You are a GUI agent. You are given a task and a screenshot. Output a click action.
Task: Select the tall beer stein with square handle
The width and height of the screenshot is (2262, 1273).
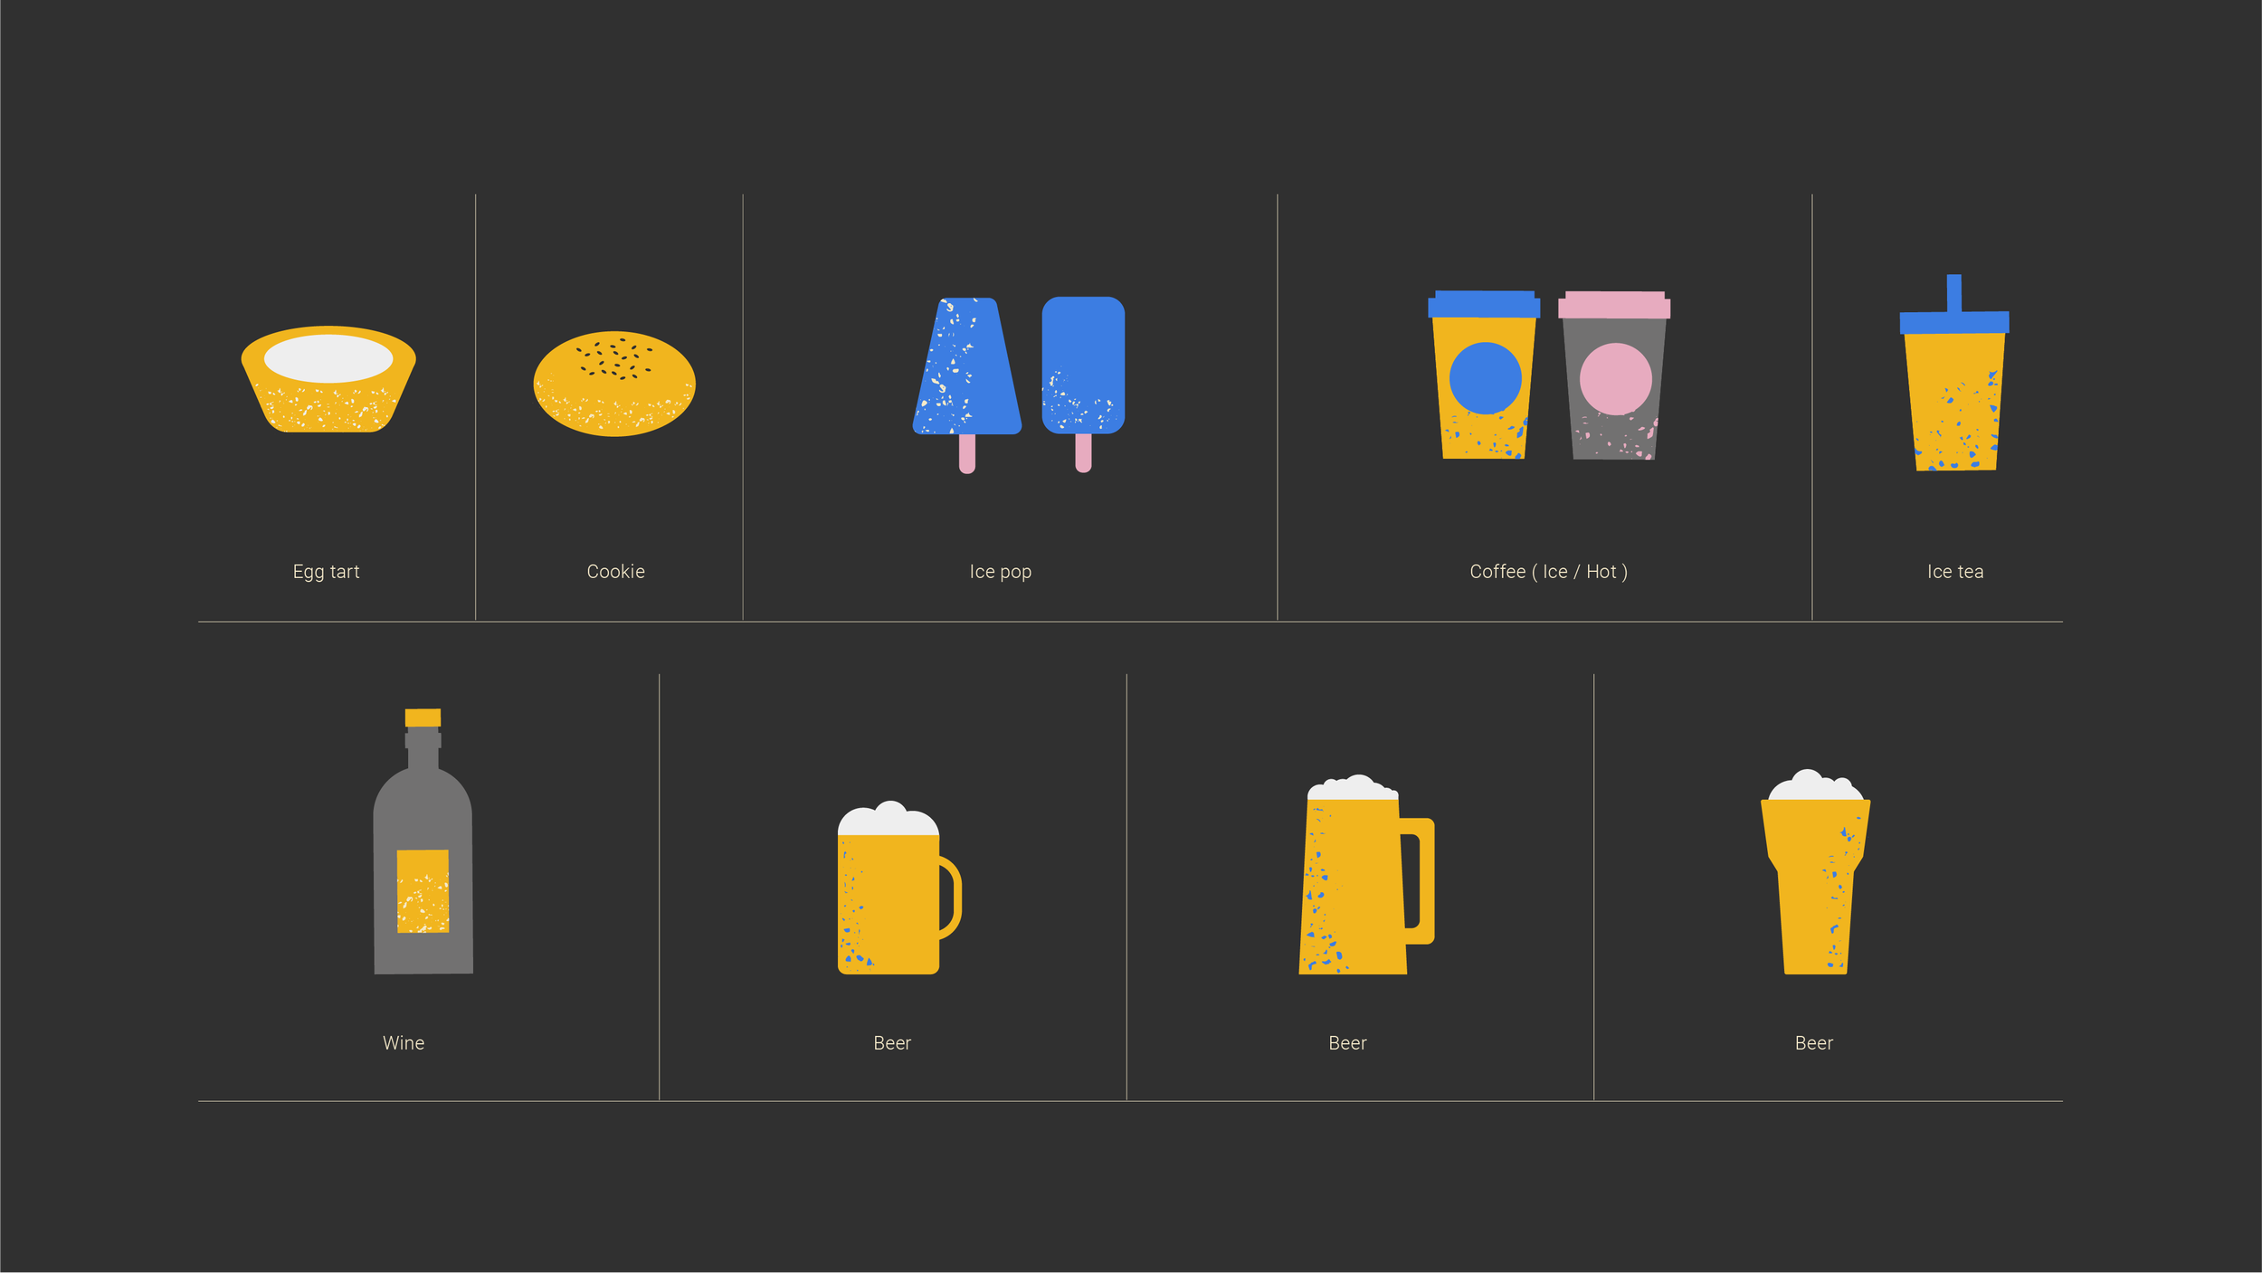coord(1366,874)
